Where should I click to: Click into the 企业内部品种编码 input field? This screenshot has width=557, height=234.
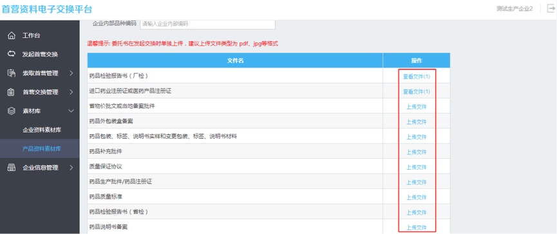tap(208, 24)
